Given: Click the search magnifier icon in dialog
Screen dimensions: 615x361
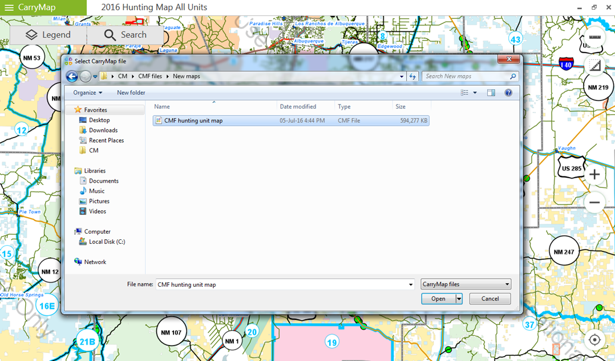Looking at the screenshot, I should [513, 76].
